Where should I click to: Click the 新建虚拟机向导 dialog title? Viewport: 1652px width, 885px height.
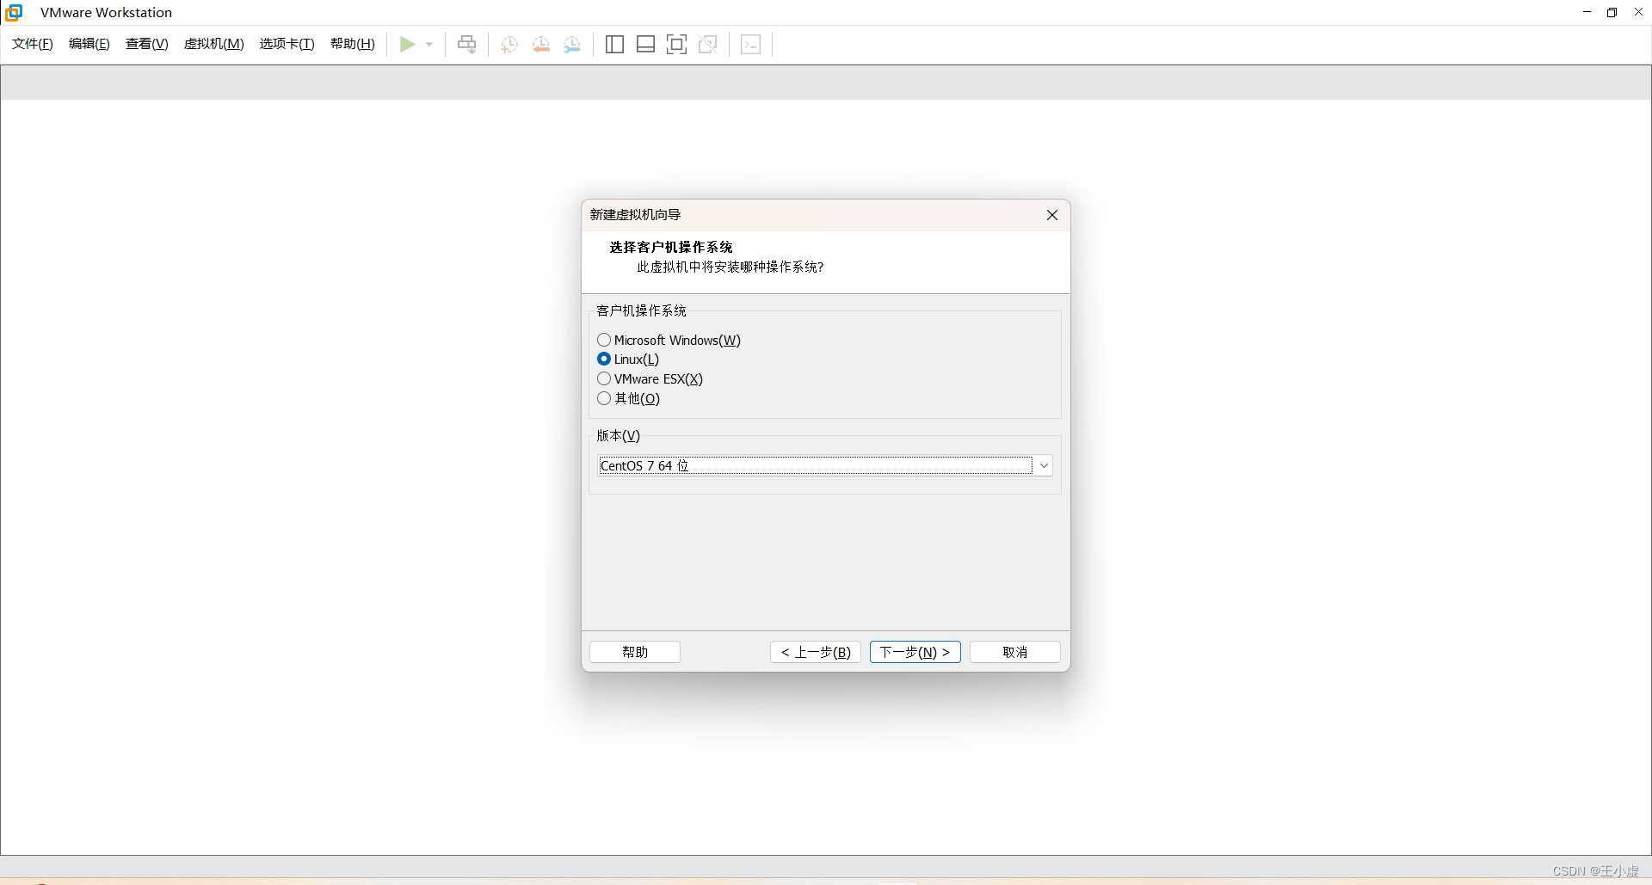(636, 215)
